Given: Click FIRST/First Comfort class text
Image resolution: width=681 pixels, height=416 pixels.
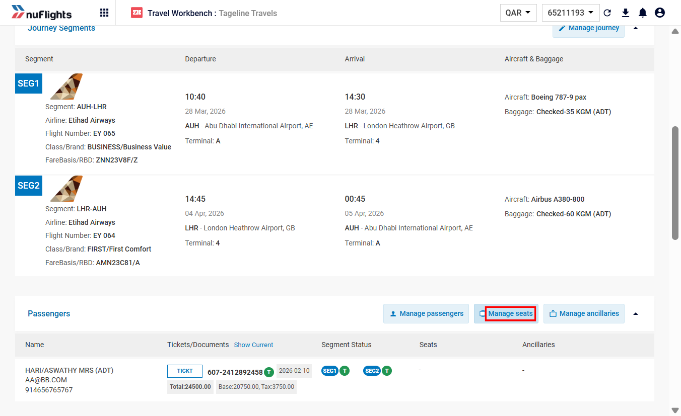Looking at the screenshot, I should point(119,249).
